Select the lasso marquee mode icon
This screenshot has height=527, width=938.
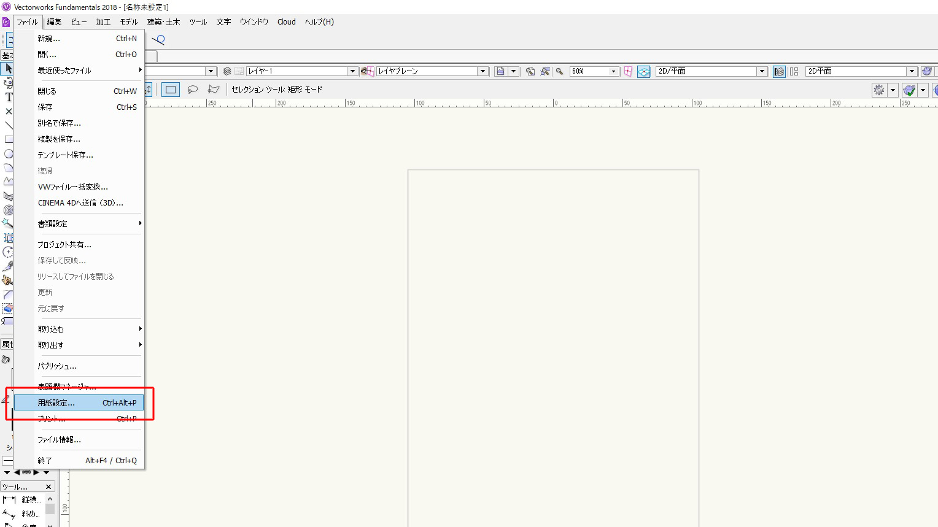193,90
